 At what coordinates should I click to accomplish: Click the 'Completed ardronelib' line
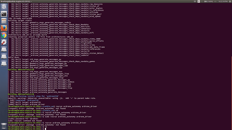[x=24, y=100]
